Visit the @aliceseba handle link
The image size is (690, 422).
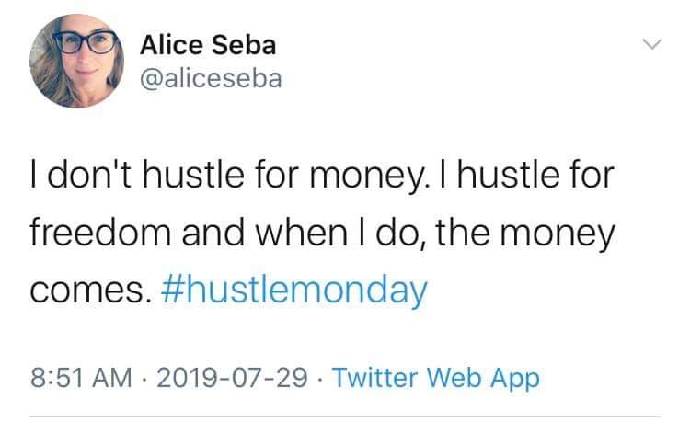[211, 79]
